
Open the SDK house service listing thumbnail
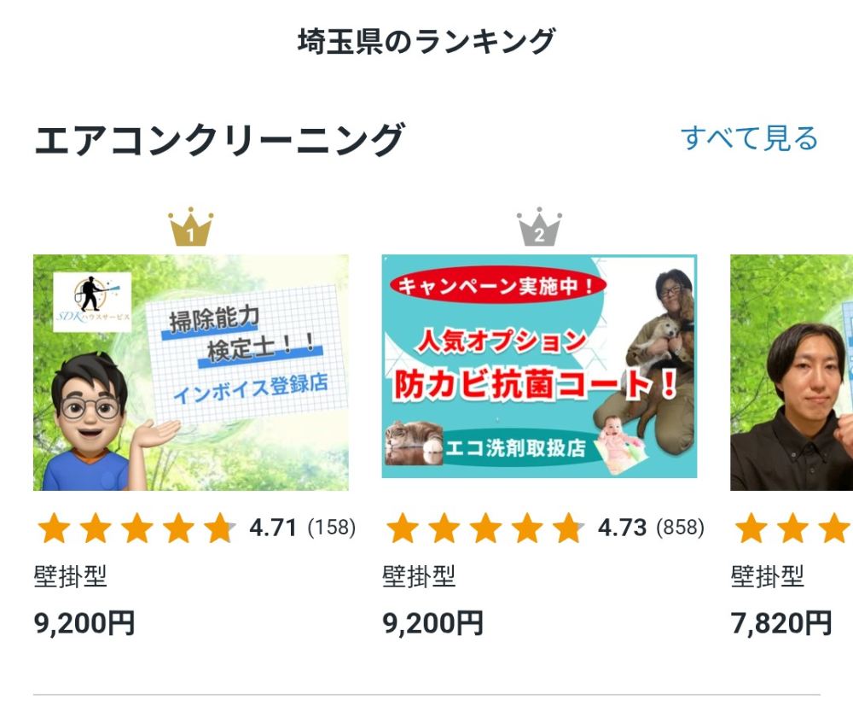(x=191, y=372)
